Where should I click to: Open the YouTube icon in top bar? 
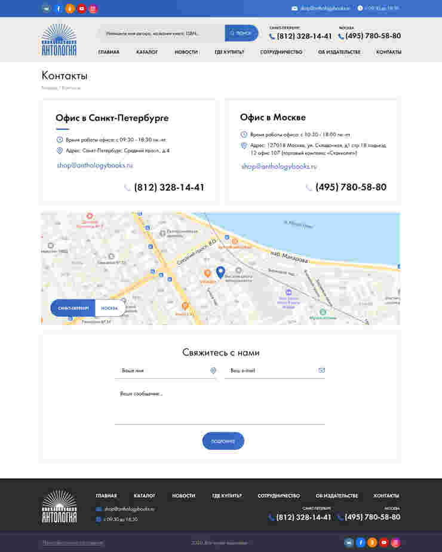click(82, 8)
